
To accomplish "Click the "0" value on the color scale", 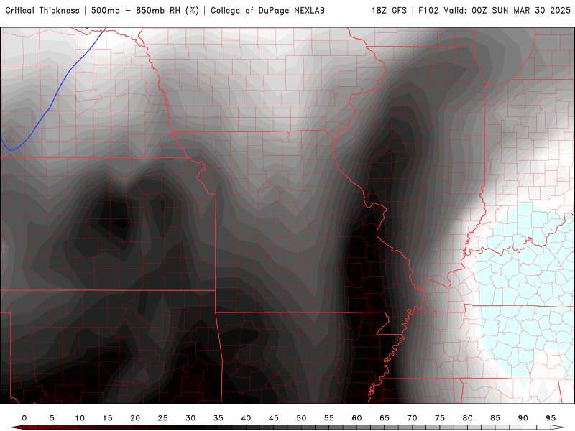I will (24, 418).
